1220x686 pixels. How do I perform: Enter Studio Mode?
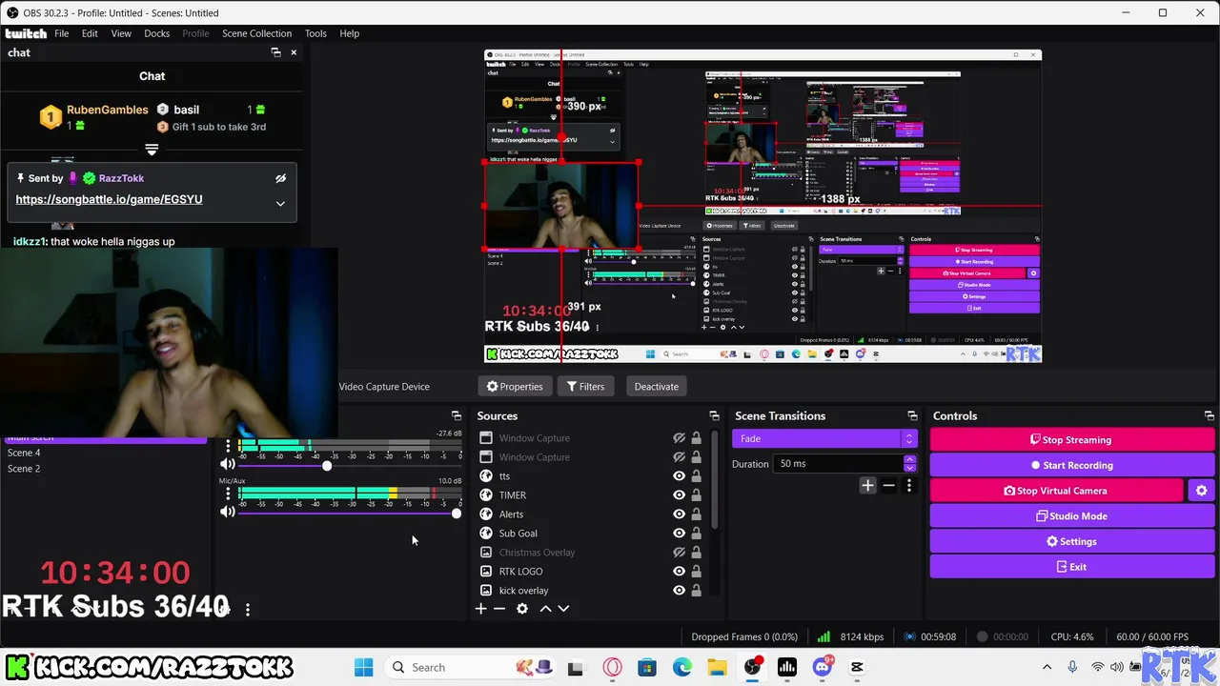tap(1070, 516)
